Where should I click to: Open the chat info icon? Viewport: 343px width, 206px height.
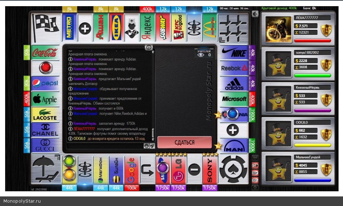(x=149, y=47)
